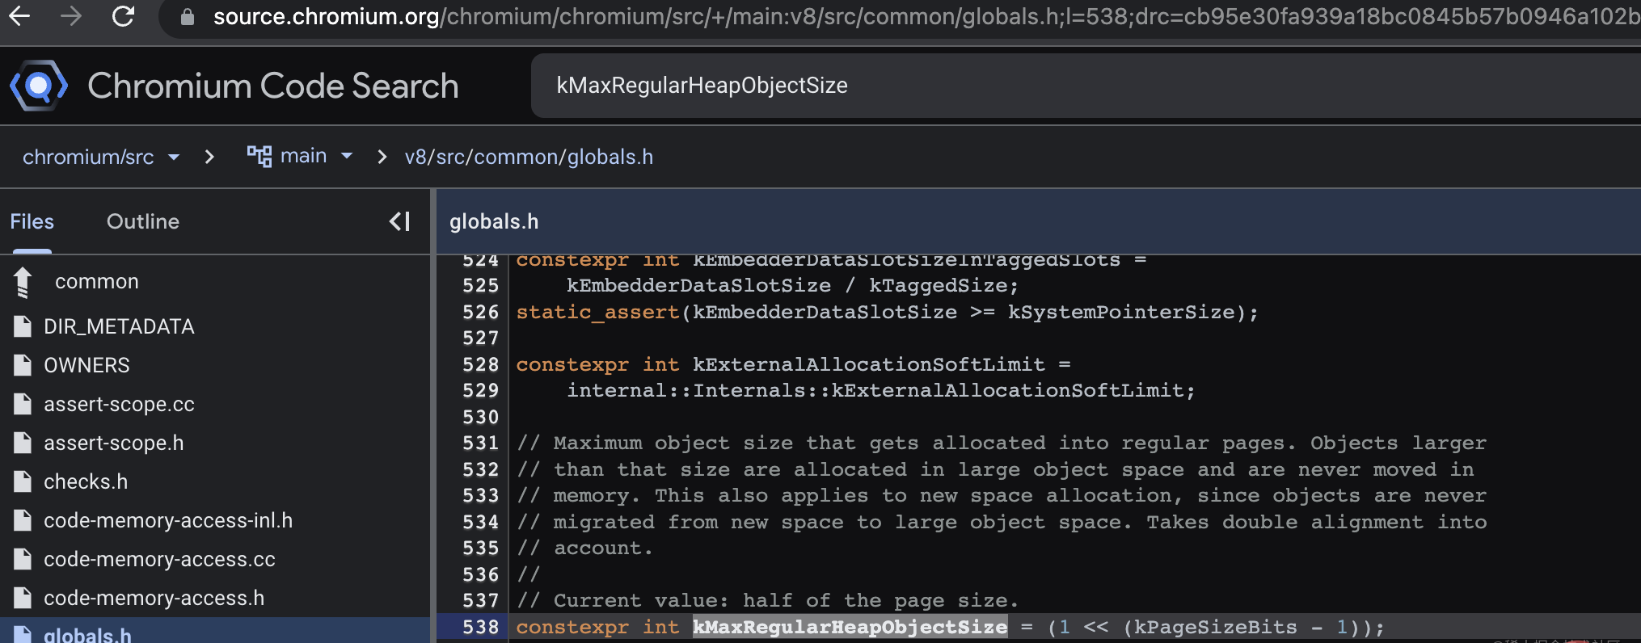Open v8/src/common/globals.h breadcrumb path
1641x643 pixels.
tap(529, 157)
